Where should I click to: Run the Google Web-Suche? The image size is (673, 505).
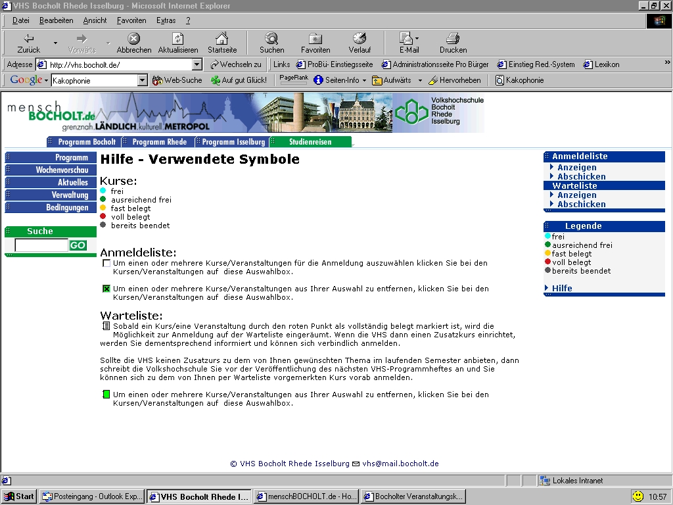[177, 80]
